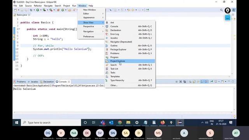The height and width of the screenshot is (140, 249).
Task: Open Chrome from the taskbar
Action: (120, 122)
